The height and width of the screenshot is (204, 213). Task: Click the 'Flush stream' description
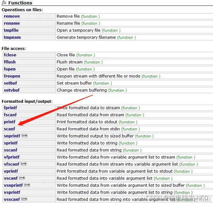click(x=70, y=62)
